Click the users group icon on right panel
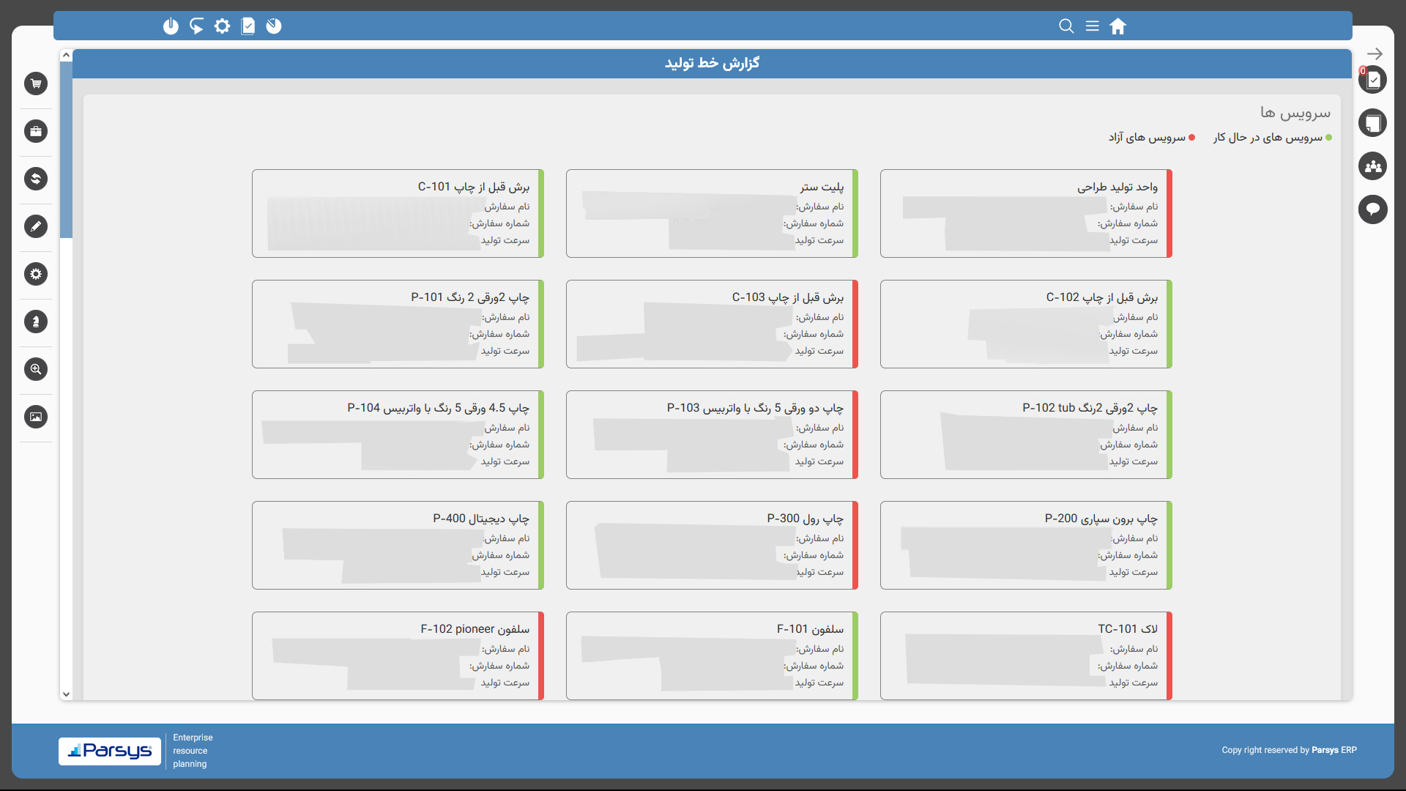This screenshot has width=1406, height=791. click(x=1373, y=166)
